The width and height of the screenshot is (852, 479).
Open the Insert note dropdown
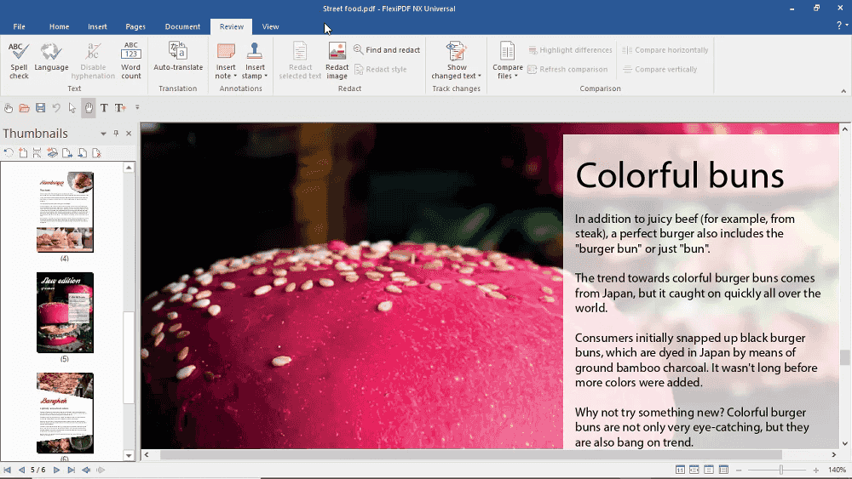click(226, 60)
